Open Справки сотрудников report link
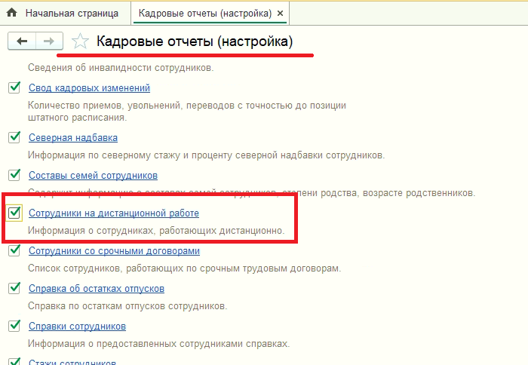528x365 pixels. 77,327
